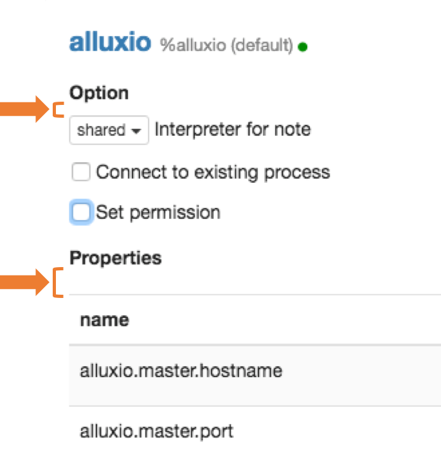Viewport: 441px width, 455px height.
Task: Click the orange bracket under Option heading
Action: click(x=57, y=111)
